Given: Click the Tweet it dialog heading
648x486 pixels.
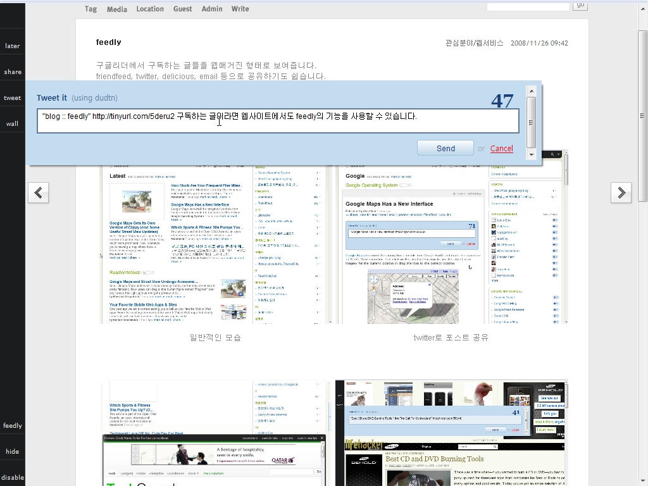Looking at the screenshot, I should point(52,98).
